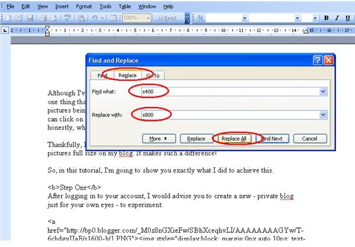Viewport: 355px width, 247px height.
Task: Open the Font size dropdown arrow
Action: click(315, 18)
